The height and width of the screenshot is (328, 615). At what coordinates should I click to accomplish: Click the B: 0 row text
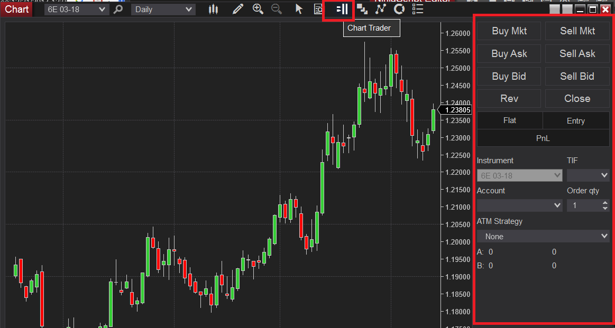tap(485, 266)
